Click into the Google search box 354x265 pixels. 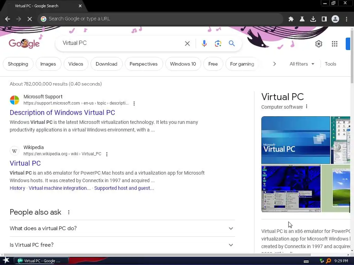(122, 43)
